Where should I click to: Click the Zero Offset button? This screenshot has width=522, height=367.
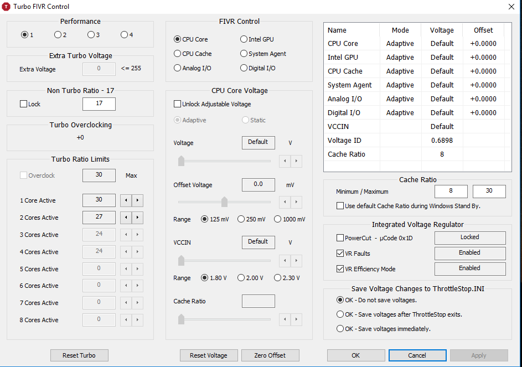coord(269,355)
